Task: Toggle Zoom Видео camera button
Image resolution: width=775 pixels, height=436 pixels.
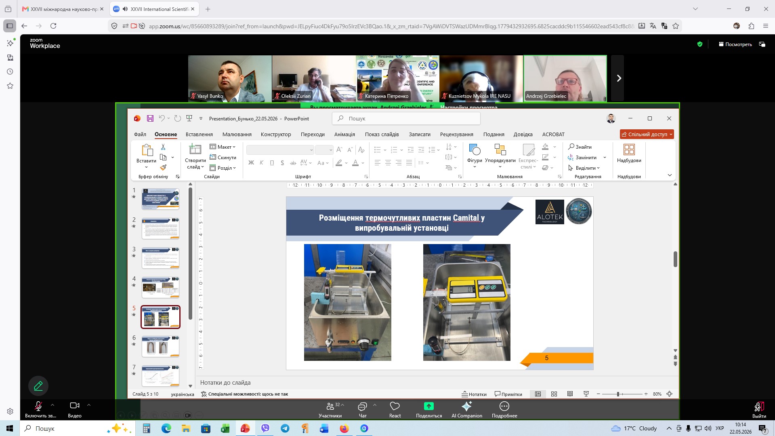Action: 75,410
